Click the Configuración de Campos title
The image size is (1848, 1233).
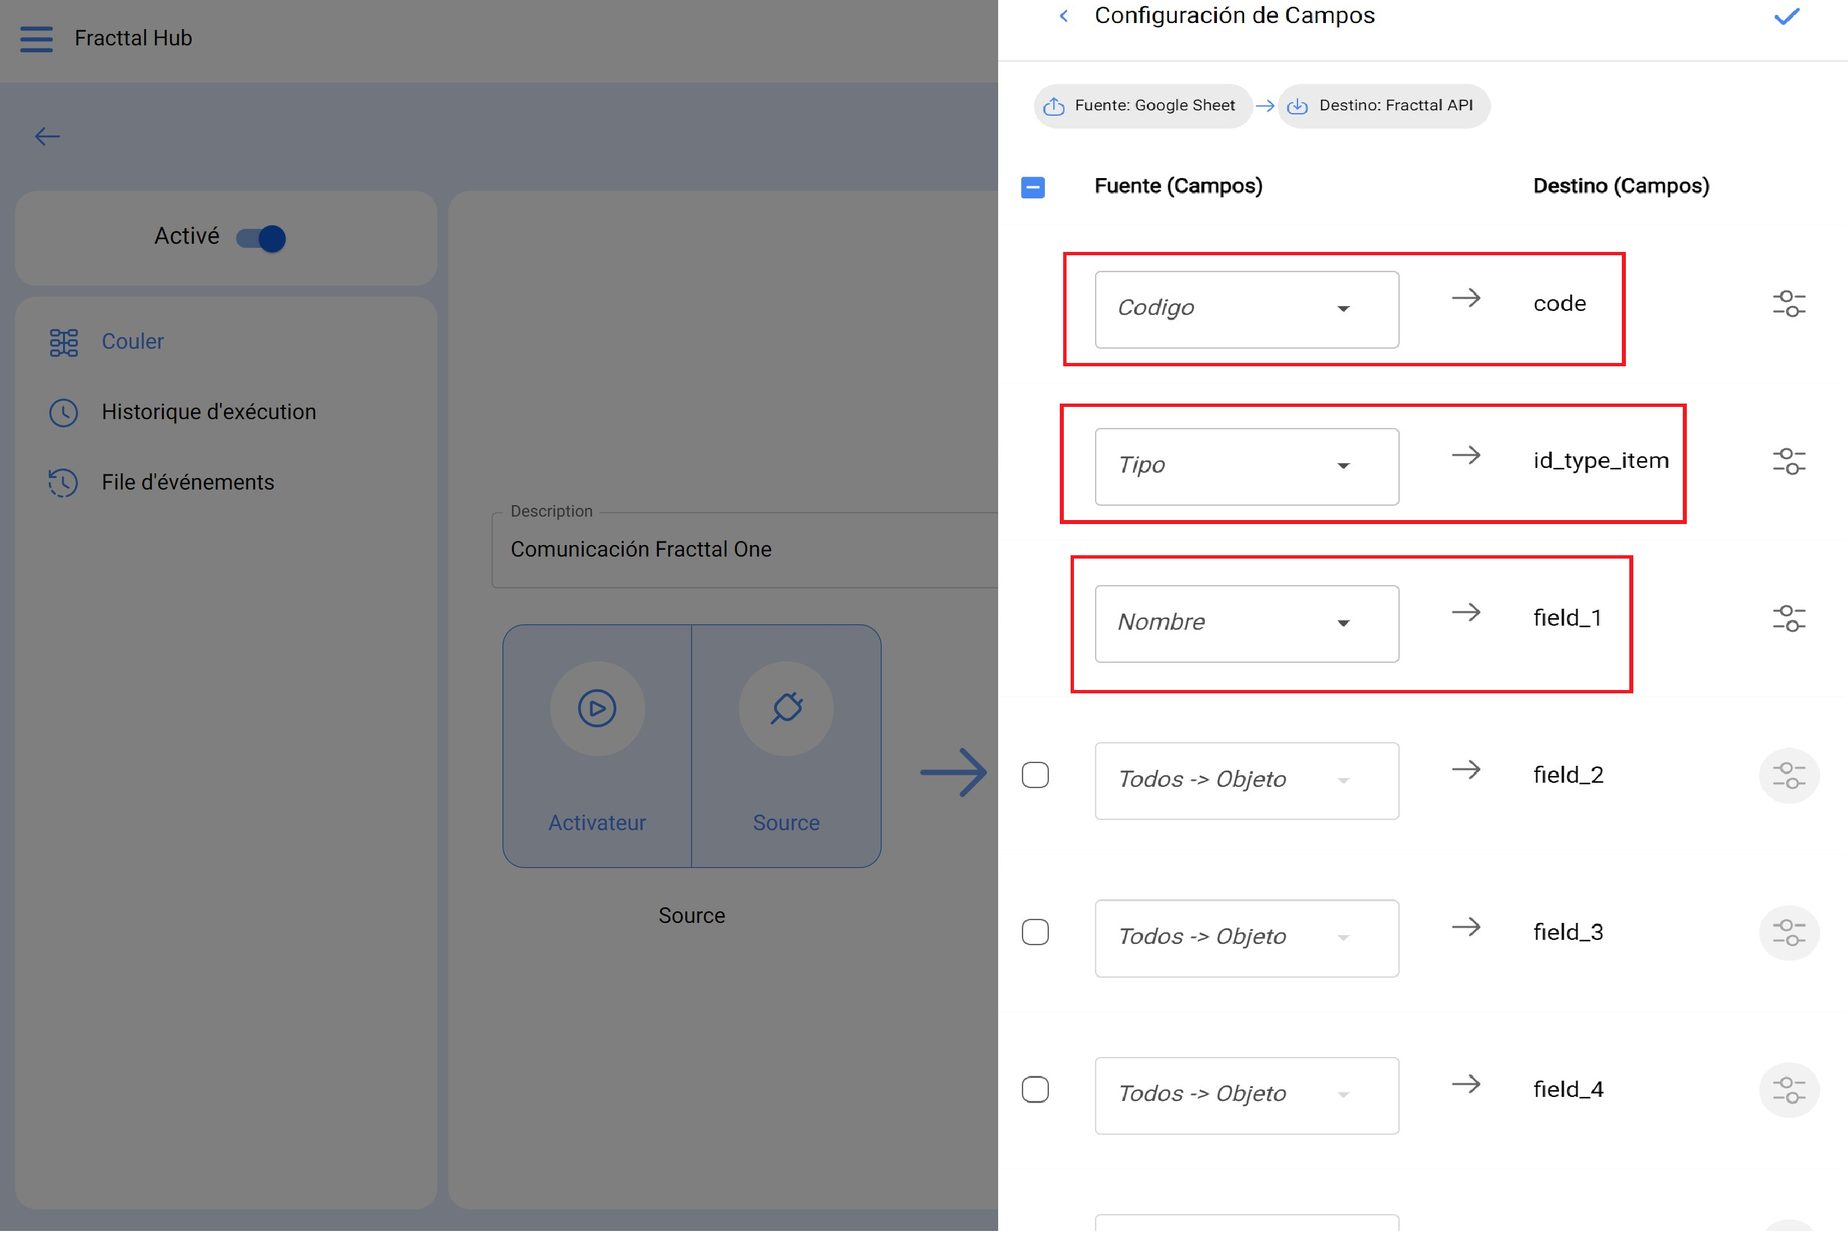coord(1234,16)
